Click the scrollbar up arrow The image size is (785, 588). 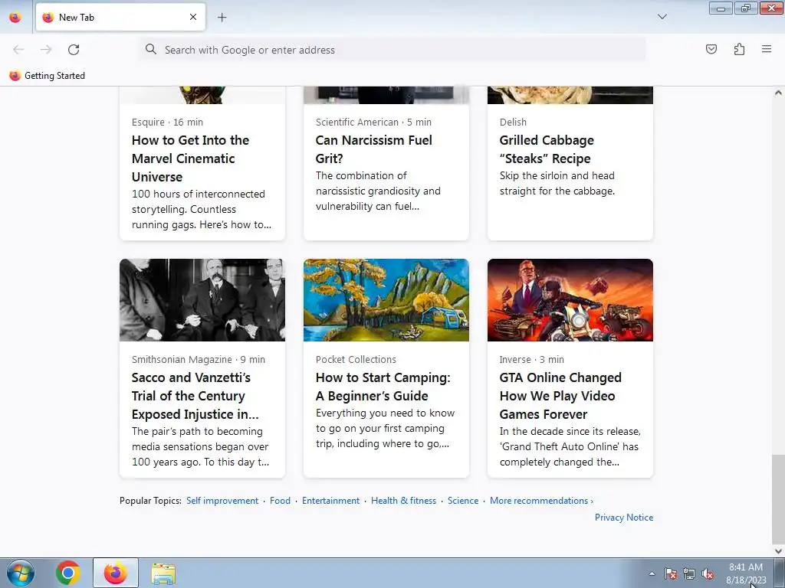(778, 93)
